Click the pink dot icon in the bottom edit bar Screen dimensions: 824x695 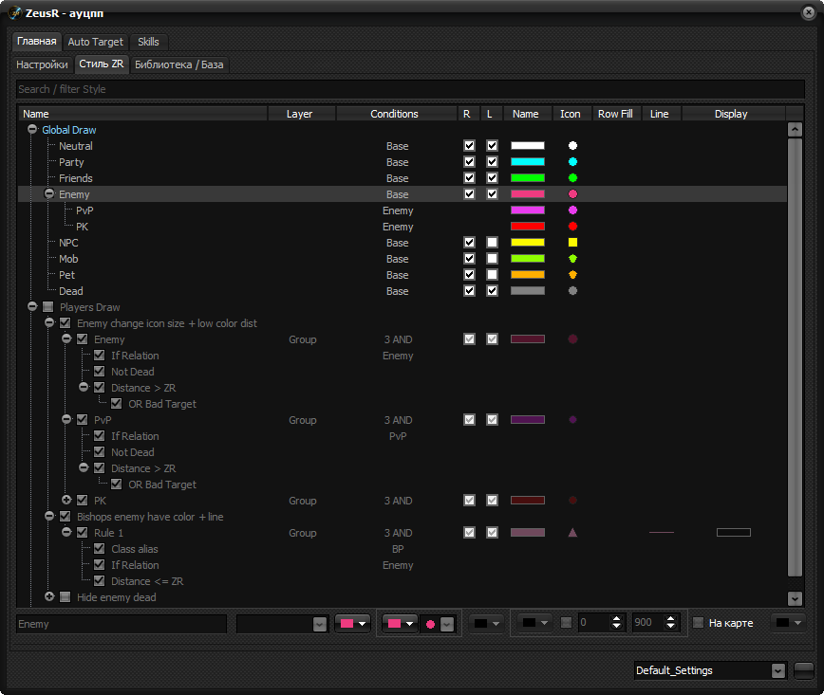pyautogui.click(x=430, y=624)
